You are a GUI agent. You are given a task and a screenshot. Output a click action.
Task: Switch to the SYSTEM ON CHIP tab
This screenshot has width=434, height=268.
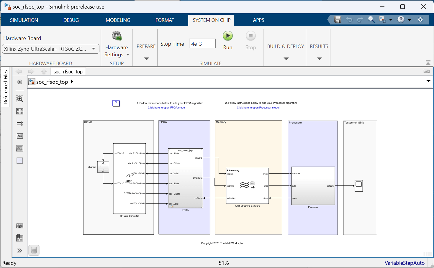pos(211,20)
